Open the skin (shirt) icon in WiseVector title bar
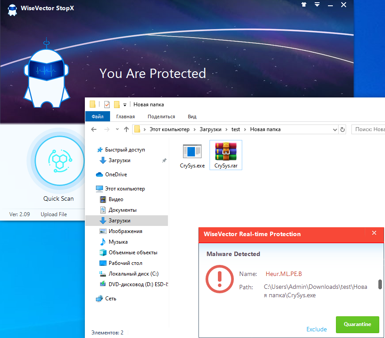Image resolution: width=385 pixels, height=338 pixels. (304, 4)
